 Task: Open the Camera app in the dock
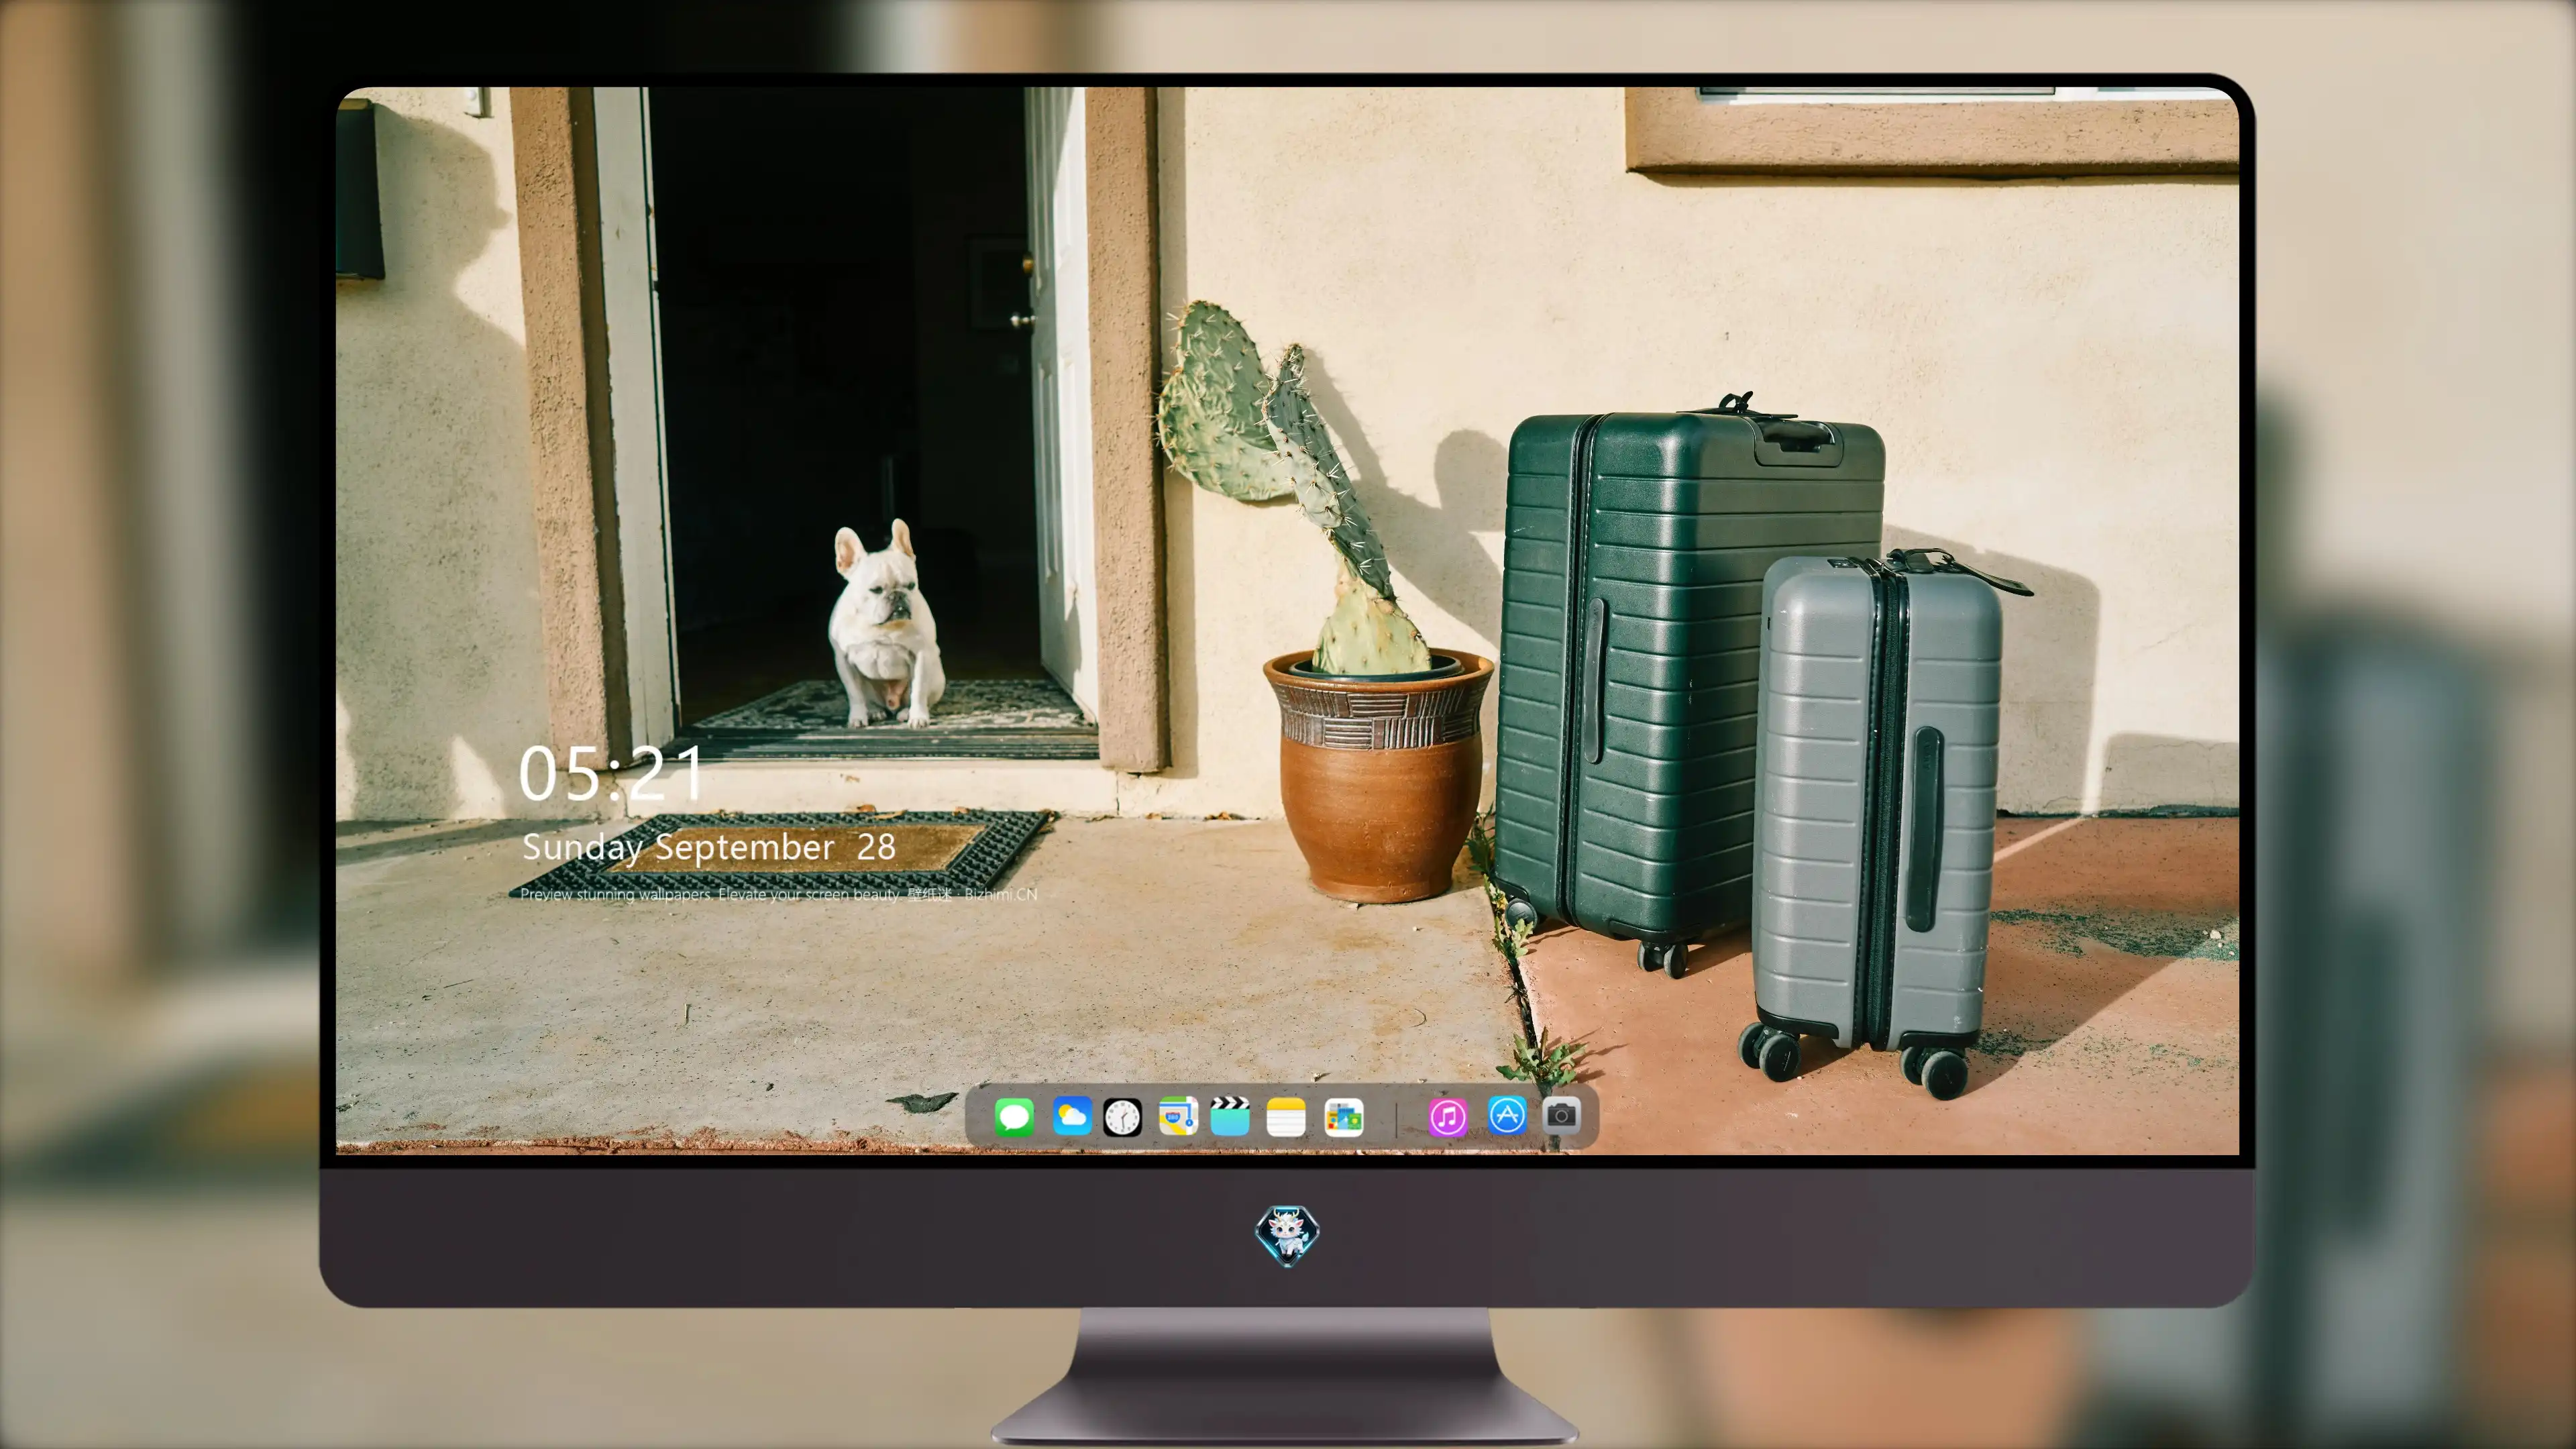(1561, 1115)
